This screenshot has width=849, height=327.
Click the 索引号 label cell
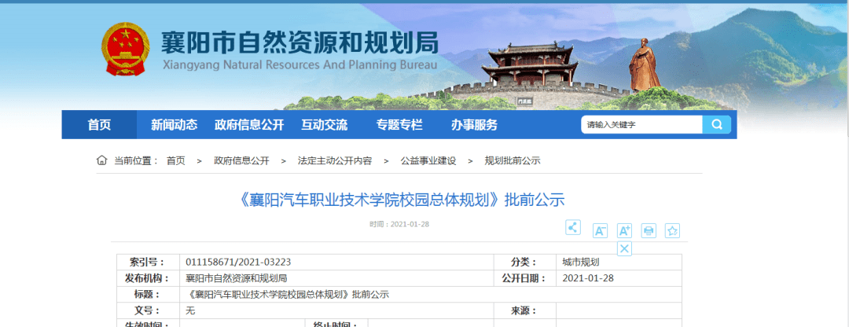click(x=149, y=262)
